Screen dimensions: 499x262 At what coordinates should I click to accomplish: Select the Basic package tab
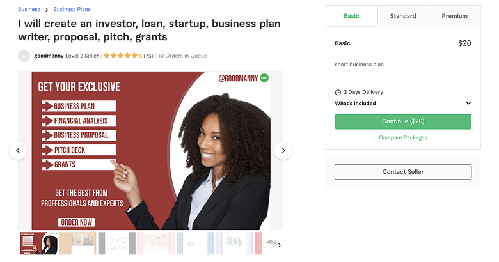point(351,16)
